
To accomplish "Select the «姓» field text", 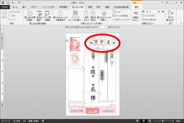I will point(93,72).
